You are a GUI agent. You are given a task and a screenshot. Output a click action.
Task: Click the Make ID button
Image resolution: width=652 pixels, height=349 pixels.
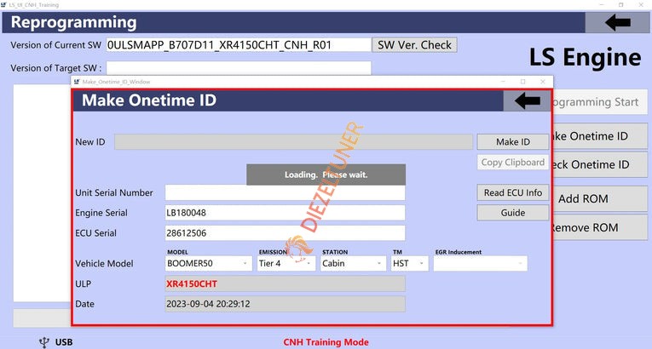[x=513, y=142]
